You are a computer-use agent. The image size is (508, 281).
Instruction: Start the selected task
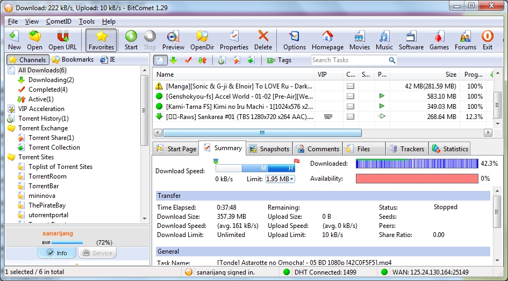click(131, 40)
